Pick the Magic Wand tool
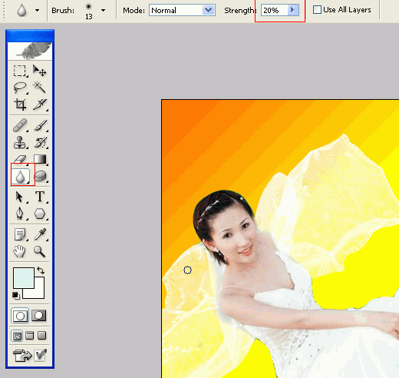 (x=39, y=88)
